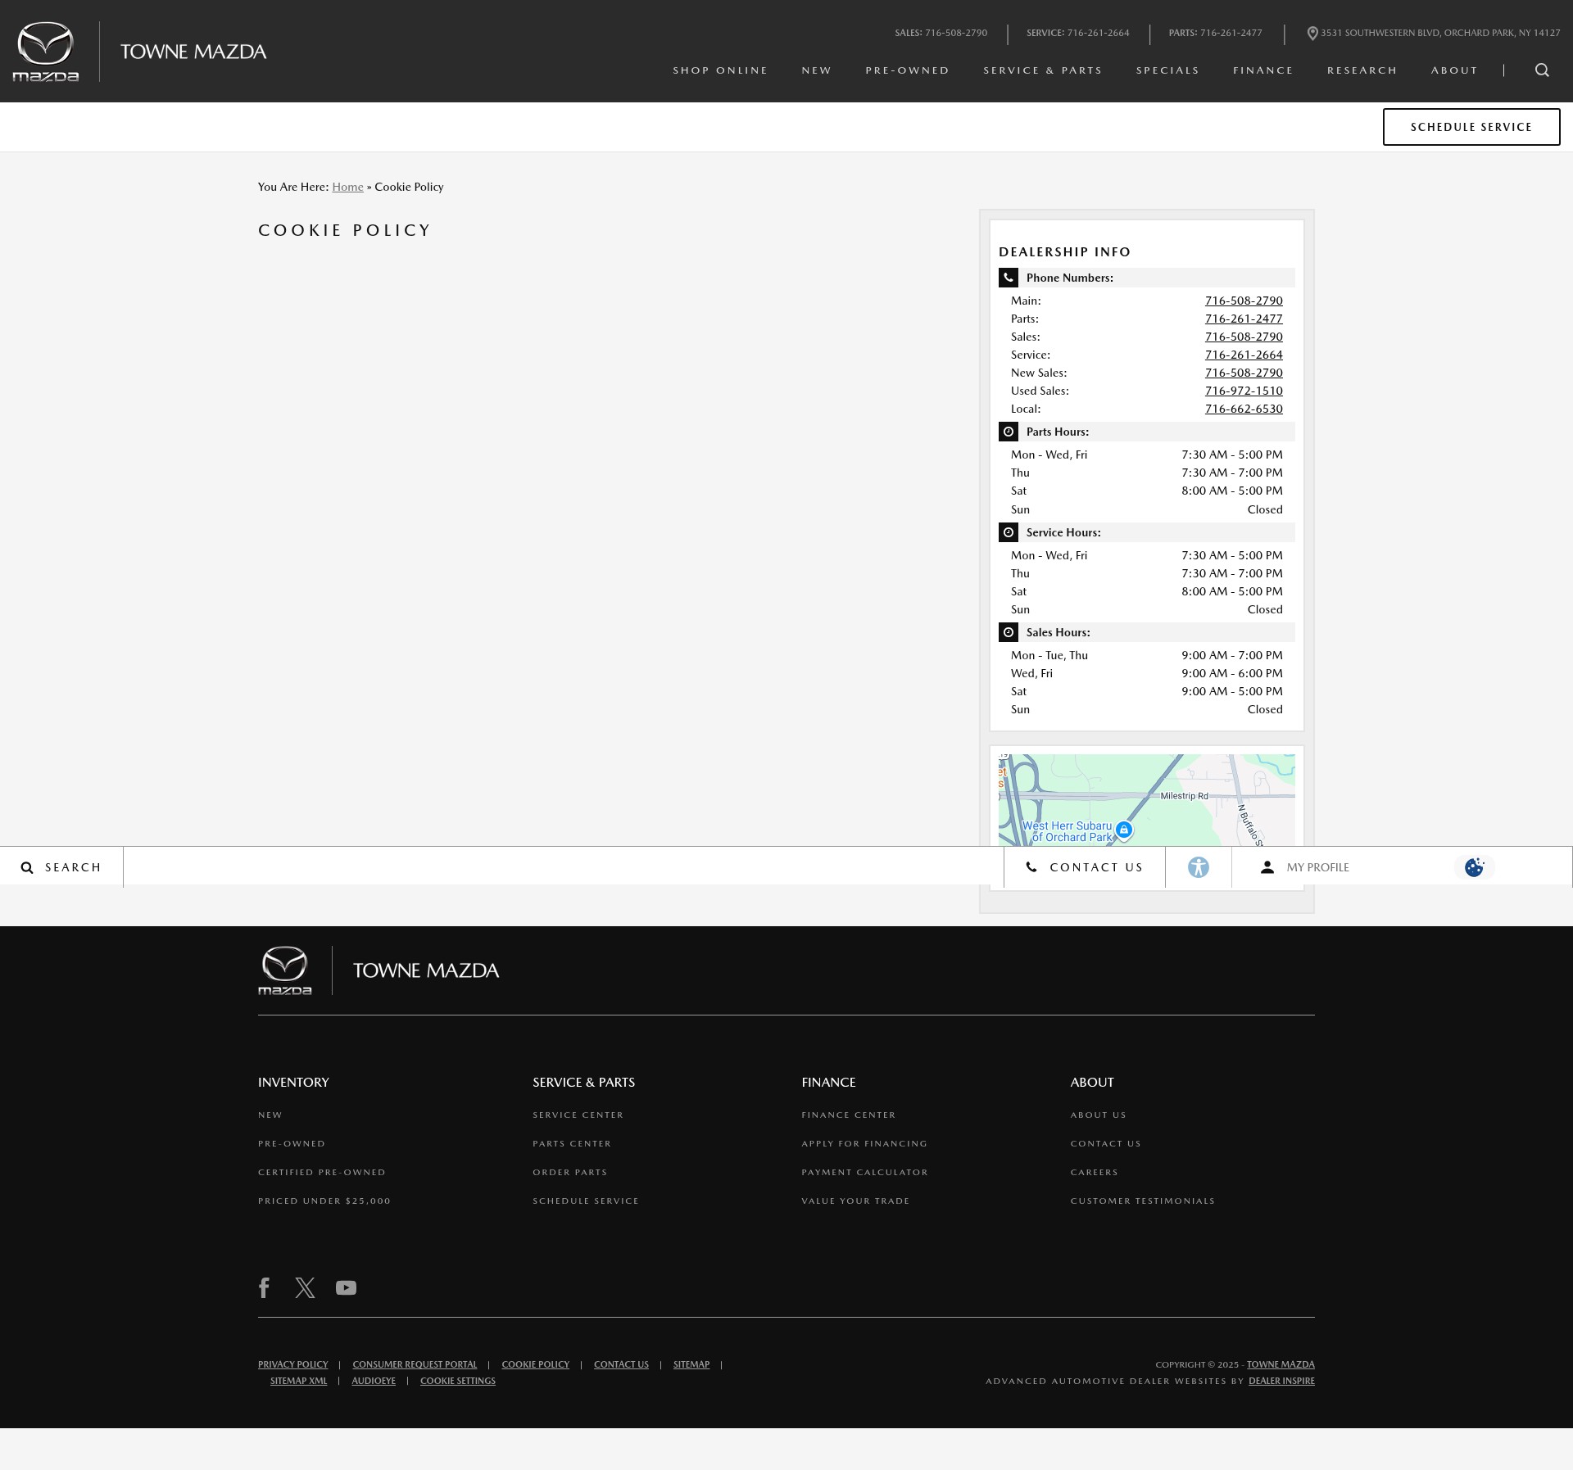
Task: Click the My Profile person icon
Action: 1267,867
